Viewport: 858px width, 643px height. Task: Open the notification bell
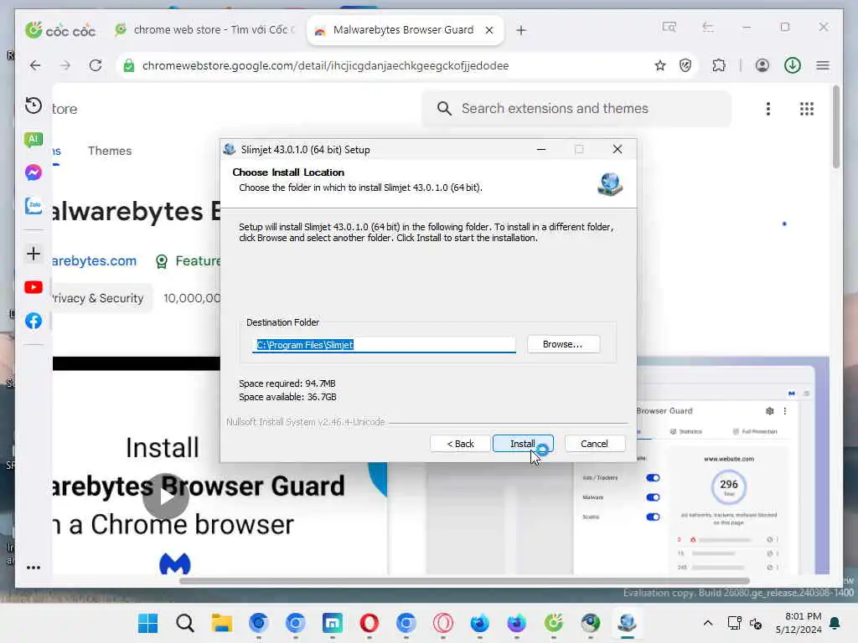tap(835, 623)
